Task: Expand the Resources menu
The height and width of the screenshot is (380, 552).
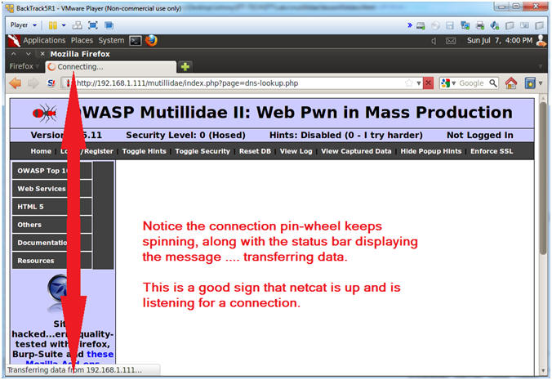Action: click(x=52, y=261)
